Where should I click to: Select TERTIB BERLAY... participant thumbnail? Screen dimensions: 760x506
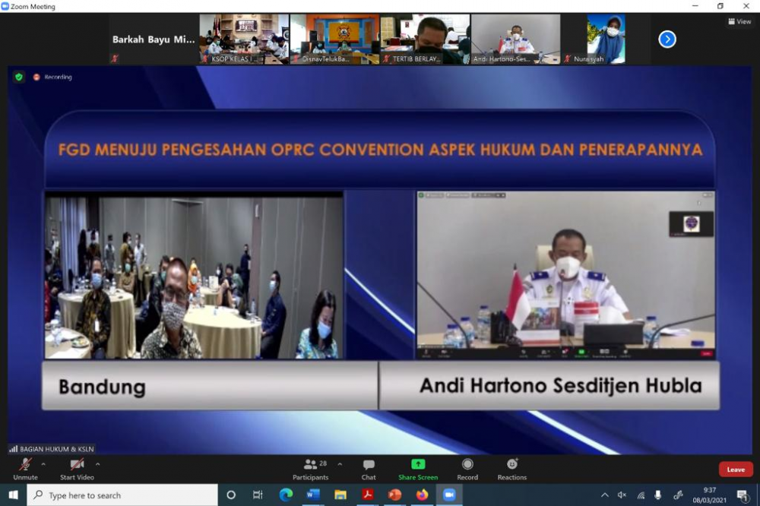click(x=425, y=40)
